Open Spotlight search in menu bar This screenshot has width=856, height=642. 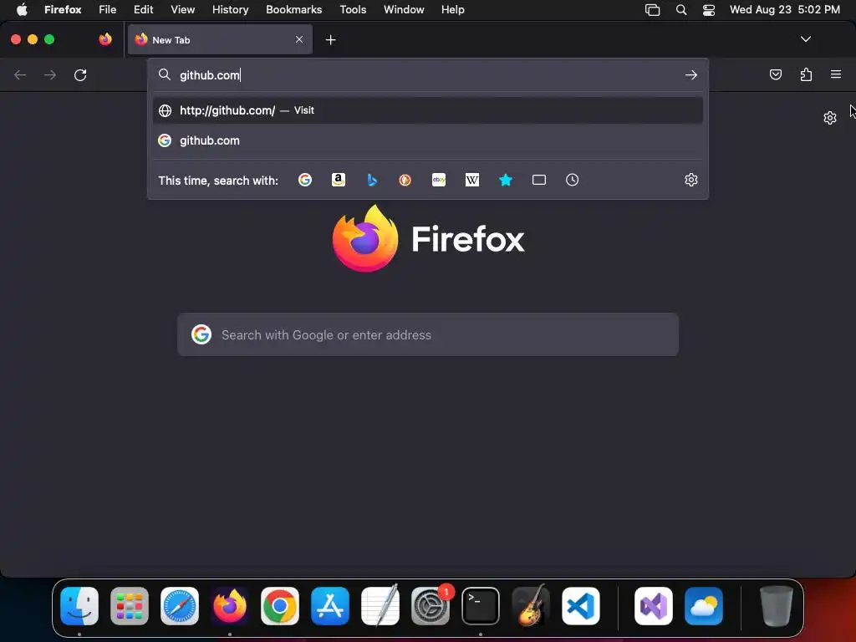(680, 9)
